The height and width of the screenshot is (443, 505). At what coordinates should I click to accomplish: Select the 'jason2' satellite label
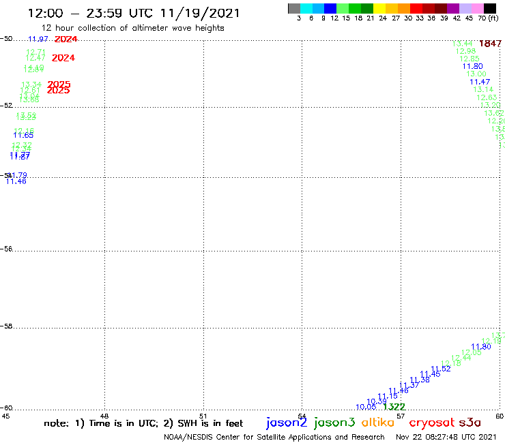pyautogui.click(x=287, y=423)
